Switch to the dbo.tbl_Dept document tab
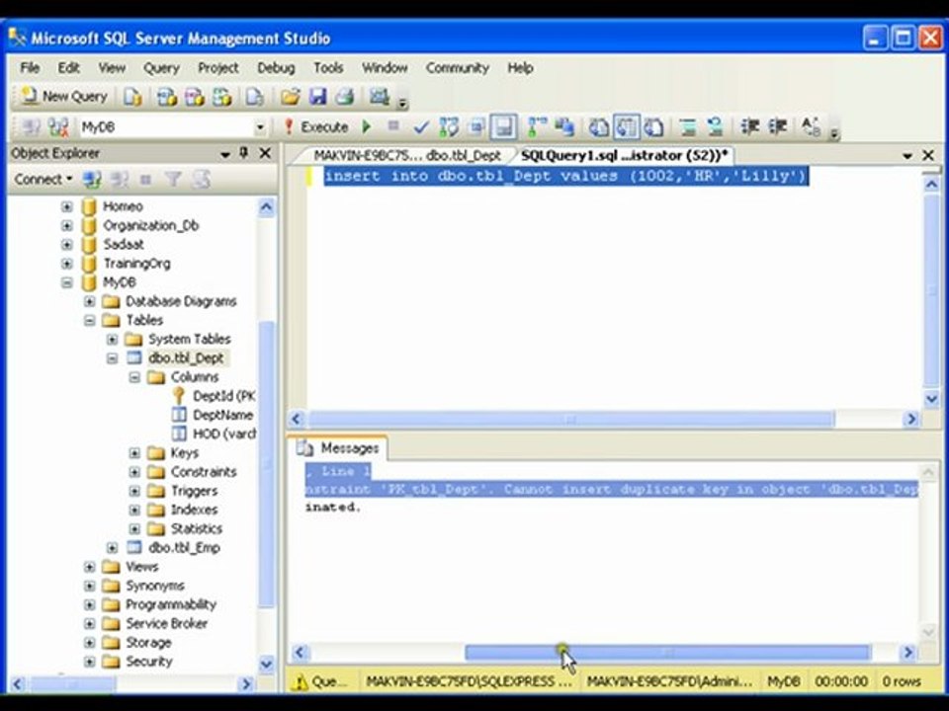Image resolution: width=949 pixels, height=711 pixels. [x=406, y=156]
